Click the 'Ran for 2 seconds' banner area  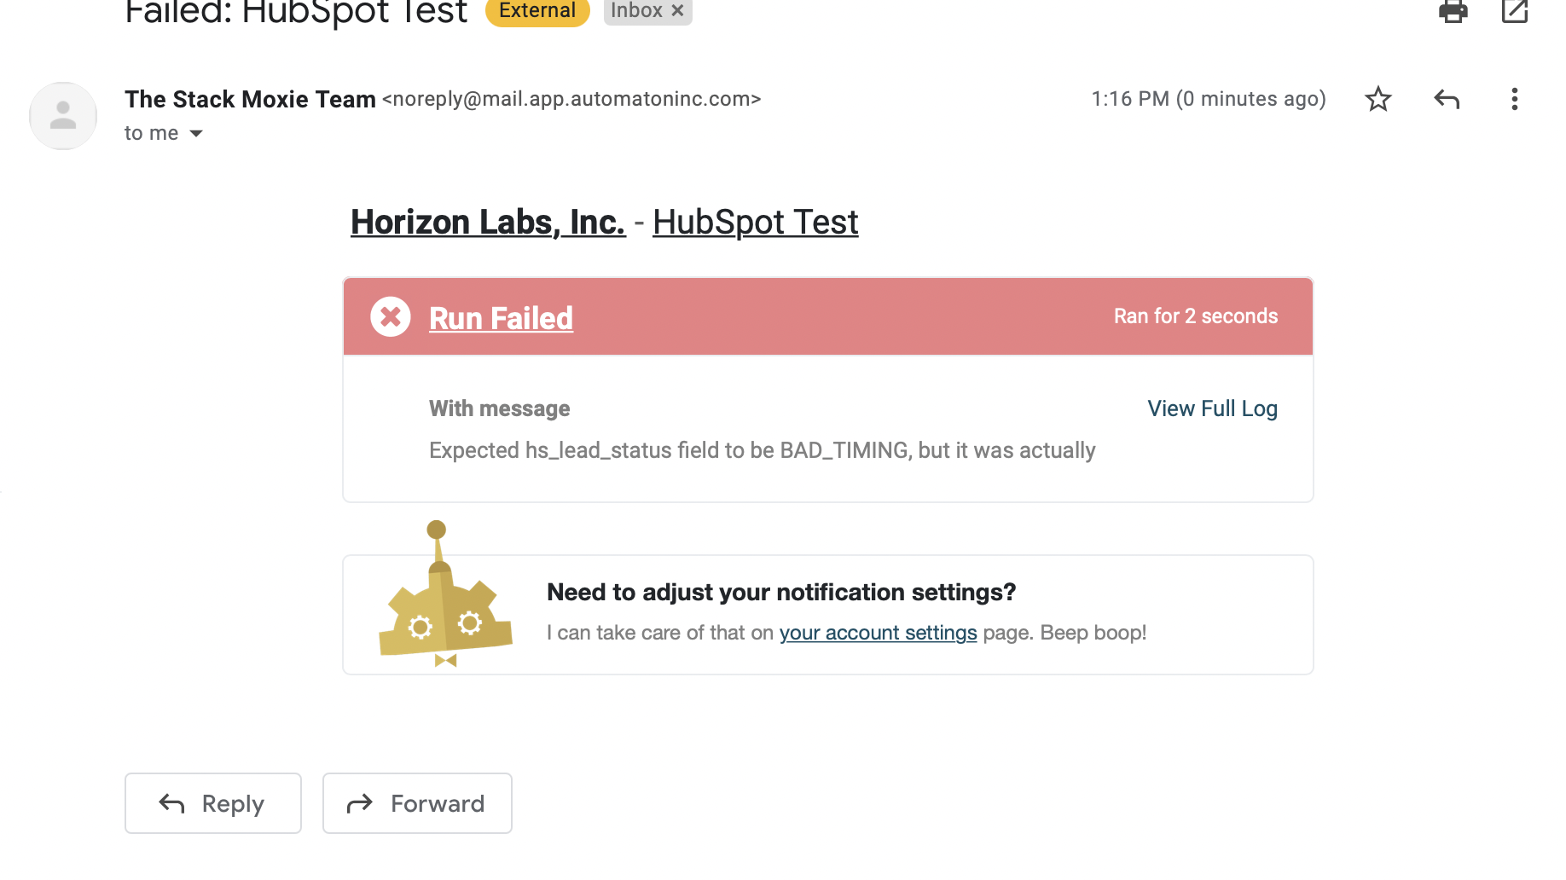point(1195,316)
